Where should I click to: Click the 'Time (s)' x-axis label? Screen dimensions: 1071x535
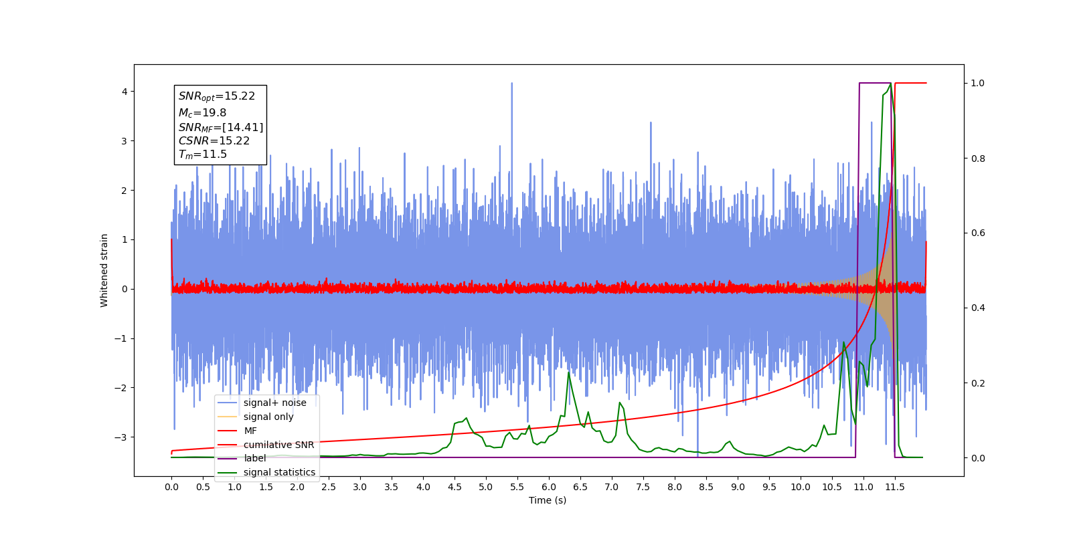coord(548,500)
